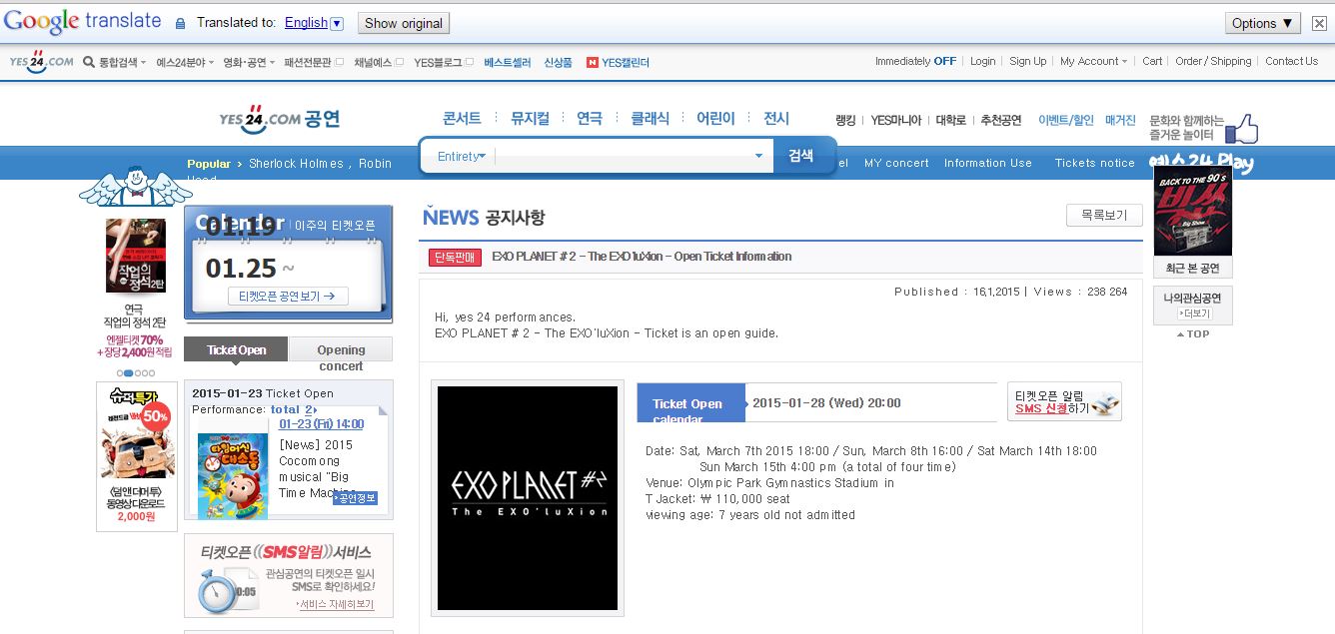Click the lock icon beside Translated to
This screenshot has width=1335, height=634.
point(180,23)
